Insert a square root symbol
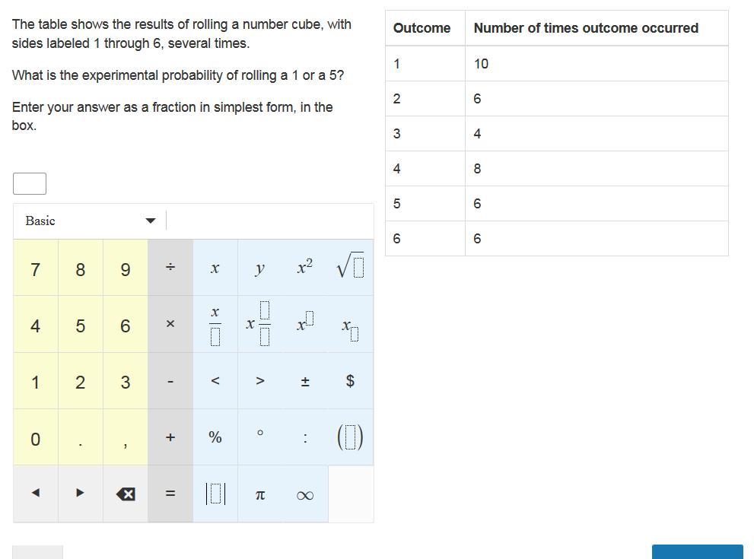This screenshot has height=559, width=754. pyautogui.click(x=350, y=268)
